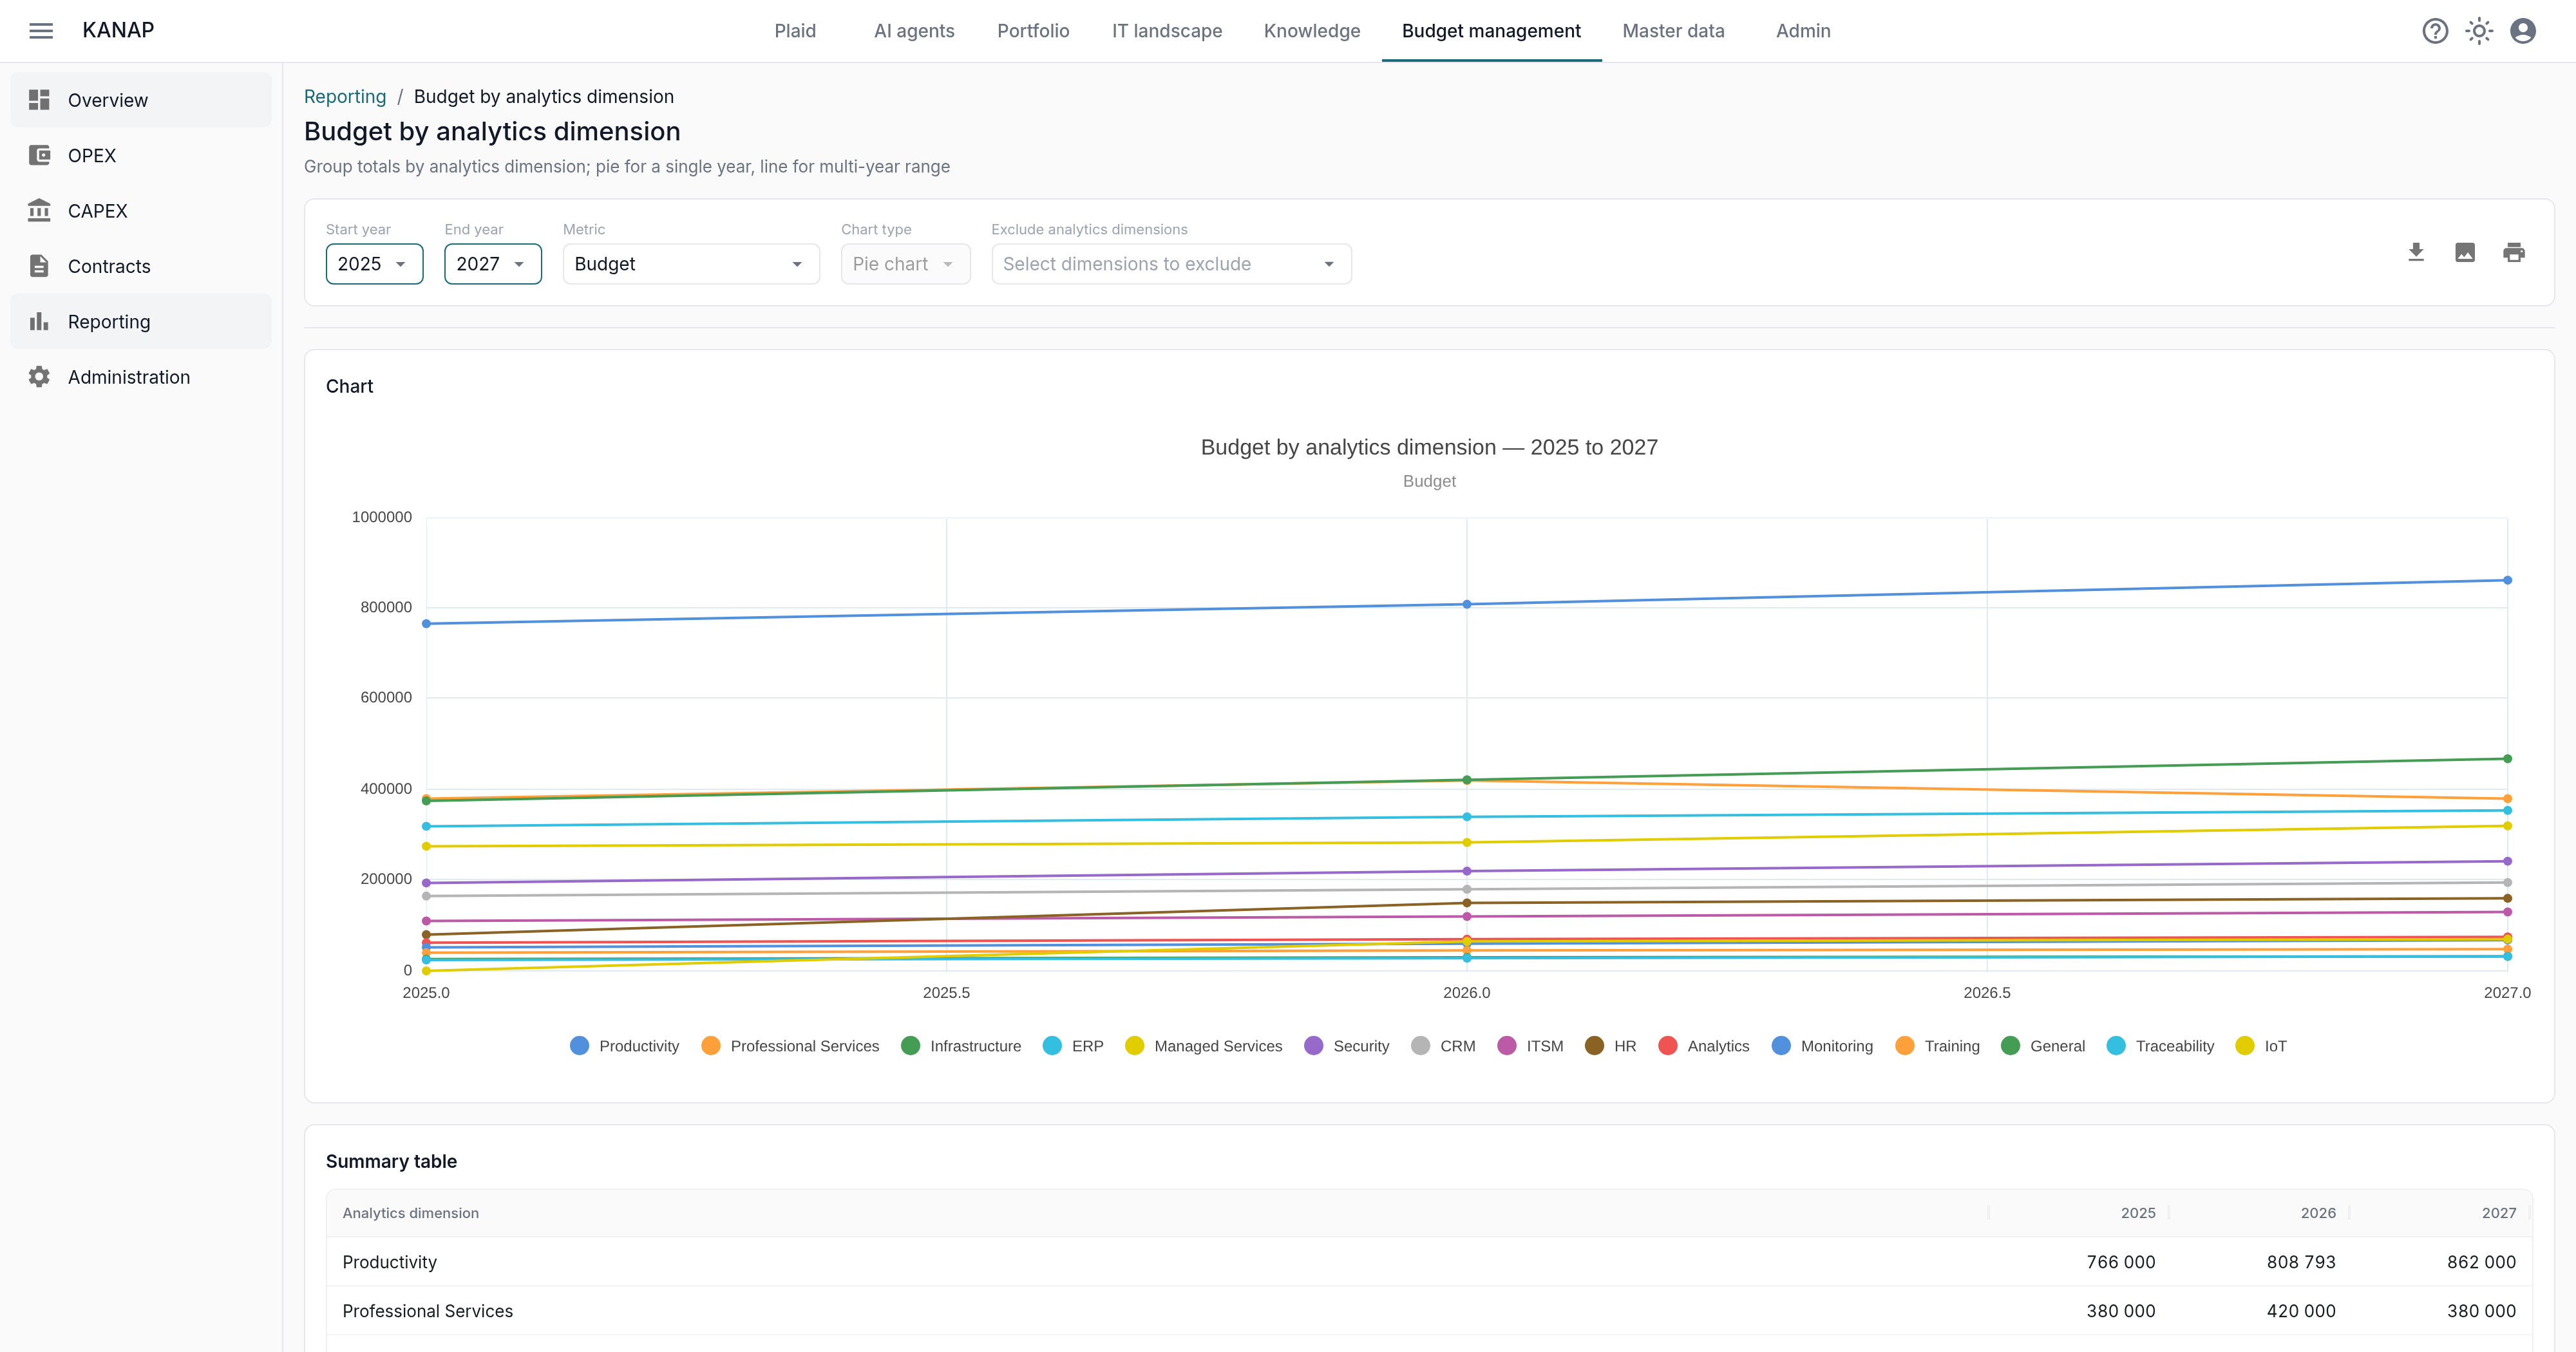Open the hamburger navigation menu
Screen dimensions: 2576x1352
click(41, 31)
